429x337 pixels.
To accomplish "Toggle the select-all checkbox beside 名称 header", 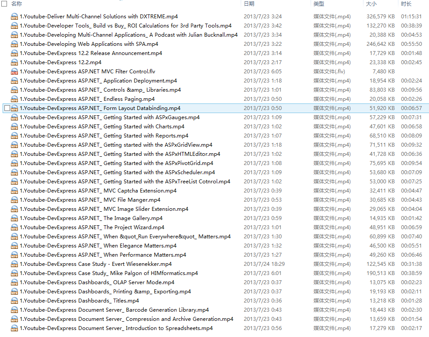I will pos(4,3).
